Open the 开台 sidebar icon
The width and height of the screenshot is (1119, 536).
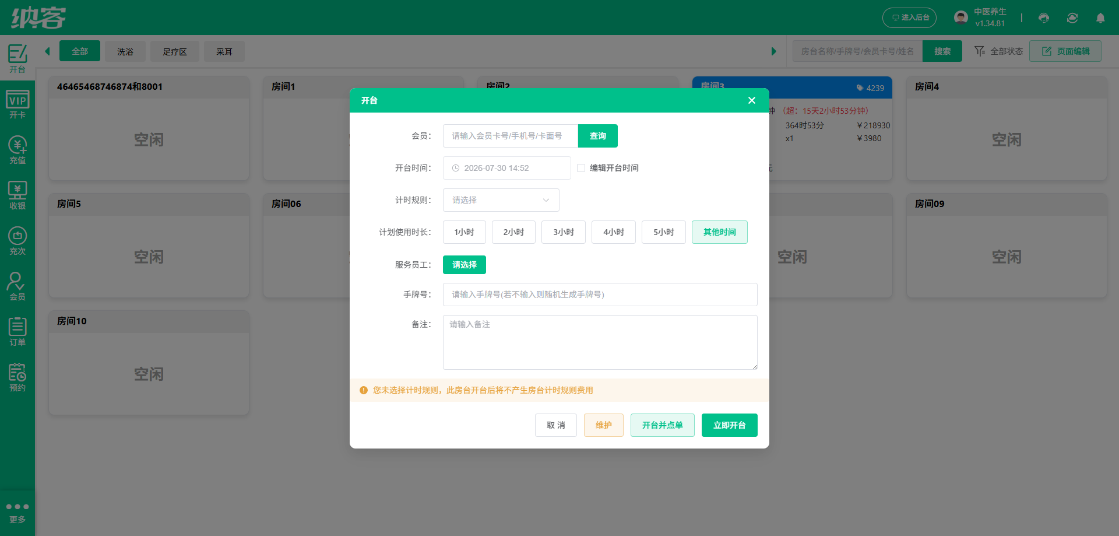coord(17,58)
